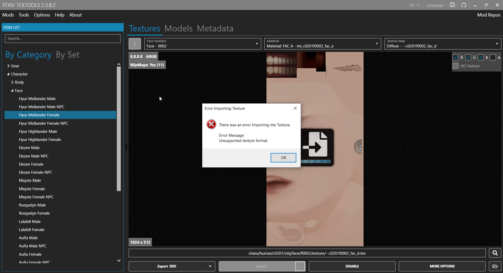Open the Face Number dropdown

(257, 44)
